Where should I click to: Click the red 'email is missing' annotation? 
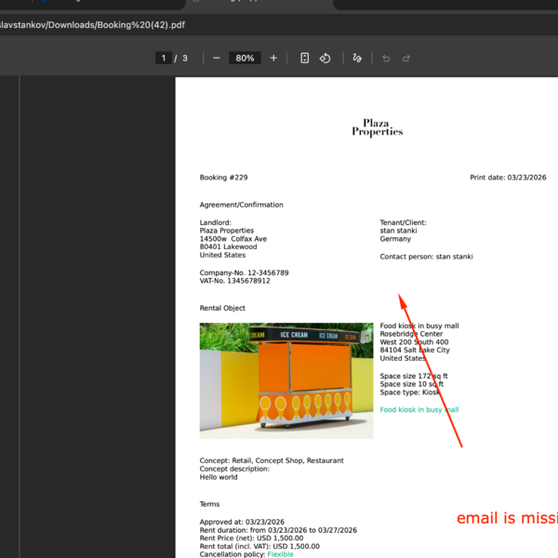pos(507,518)
